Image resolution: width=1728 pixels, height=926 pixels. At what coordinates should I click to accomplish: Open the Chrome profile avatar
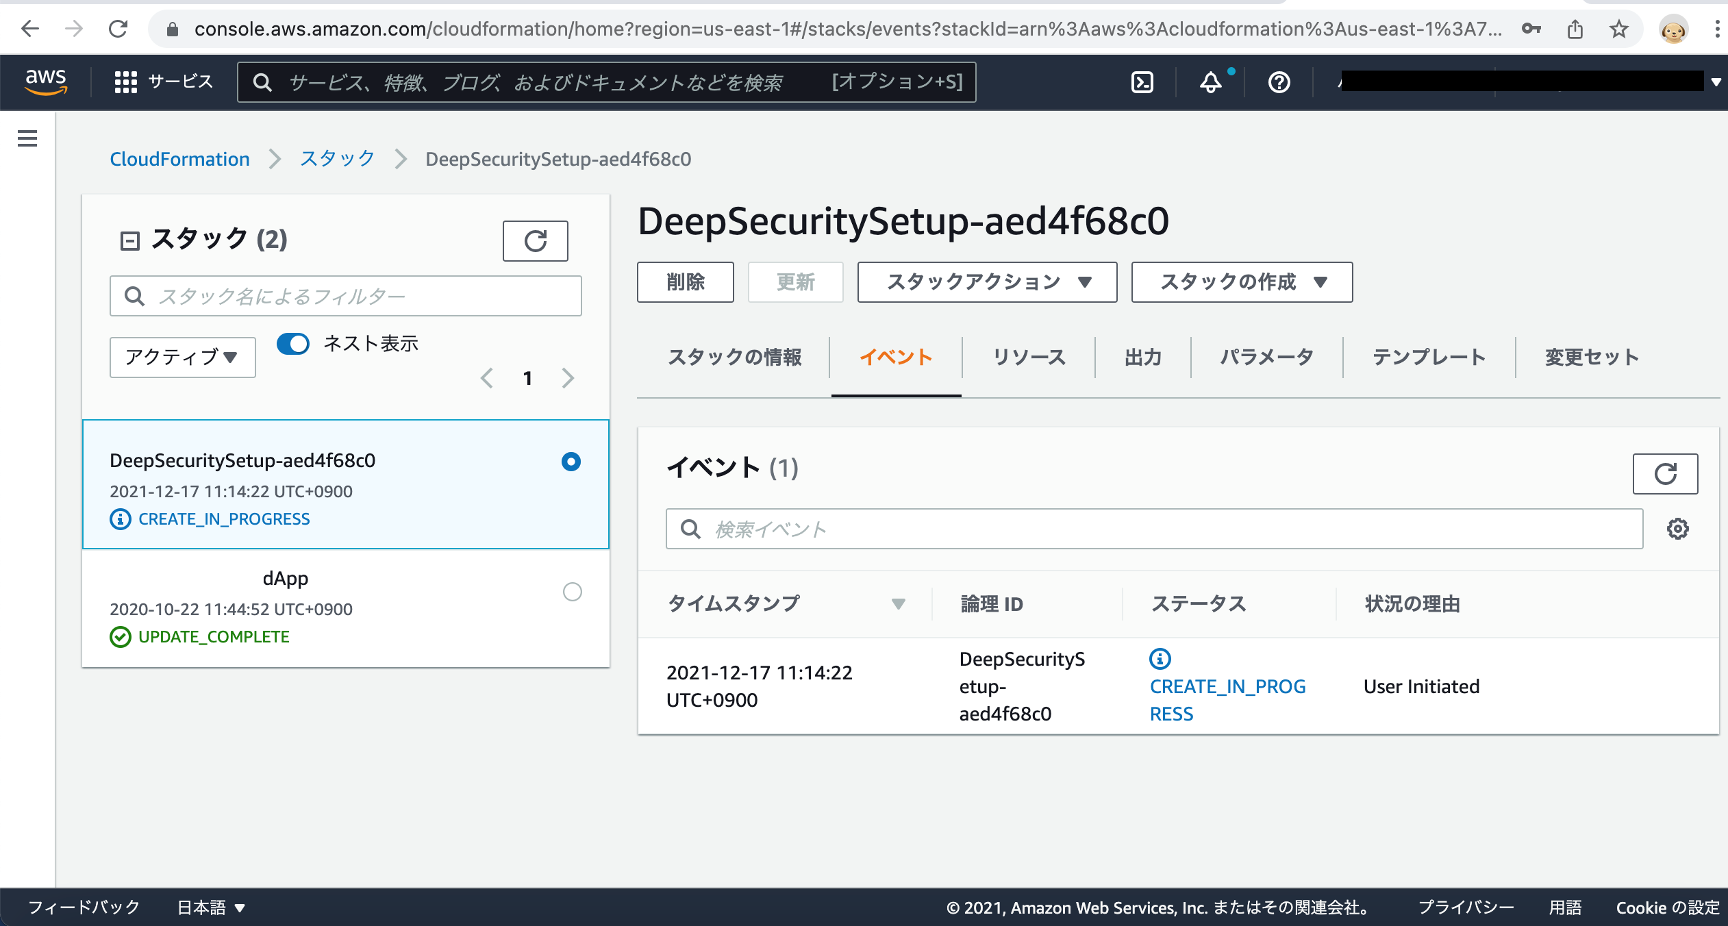[x=1673, y=29]
